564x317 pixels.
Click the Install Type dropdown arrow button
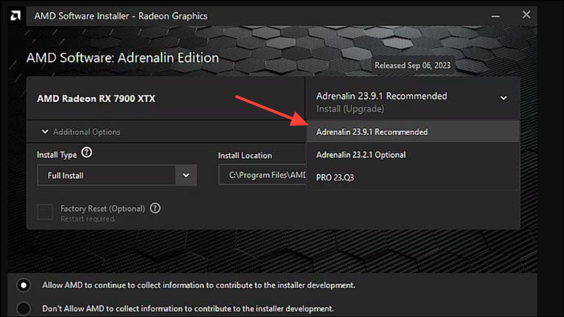[186, 175]
